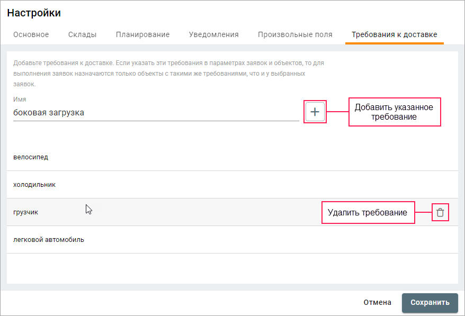Click the грузчик requirement row

232,212
